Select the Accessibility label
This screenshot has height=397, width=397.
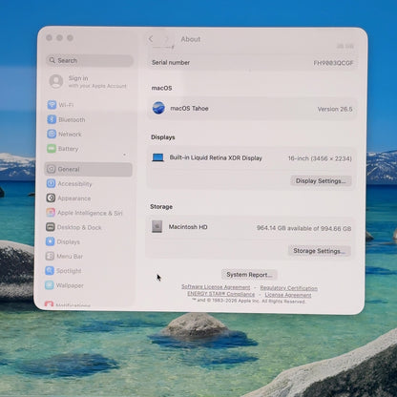click(x=74, y=184)
